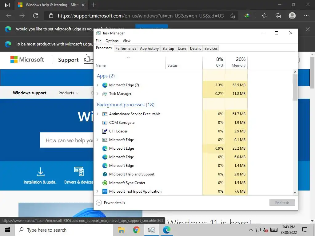
Task: Click the COM Surrogate process icon
Action: (105, 123)
